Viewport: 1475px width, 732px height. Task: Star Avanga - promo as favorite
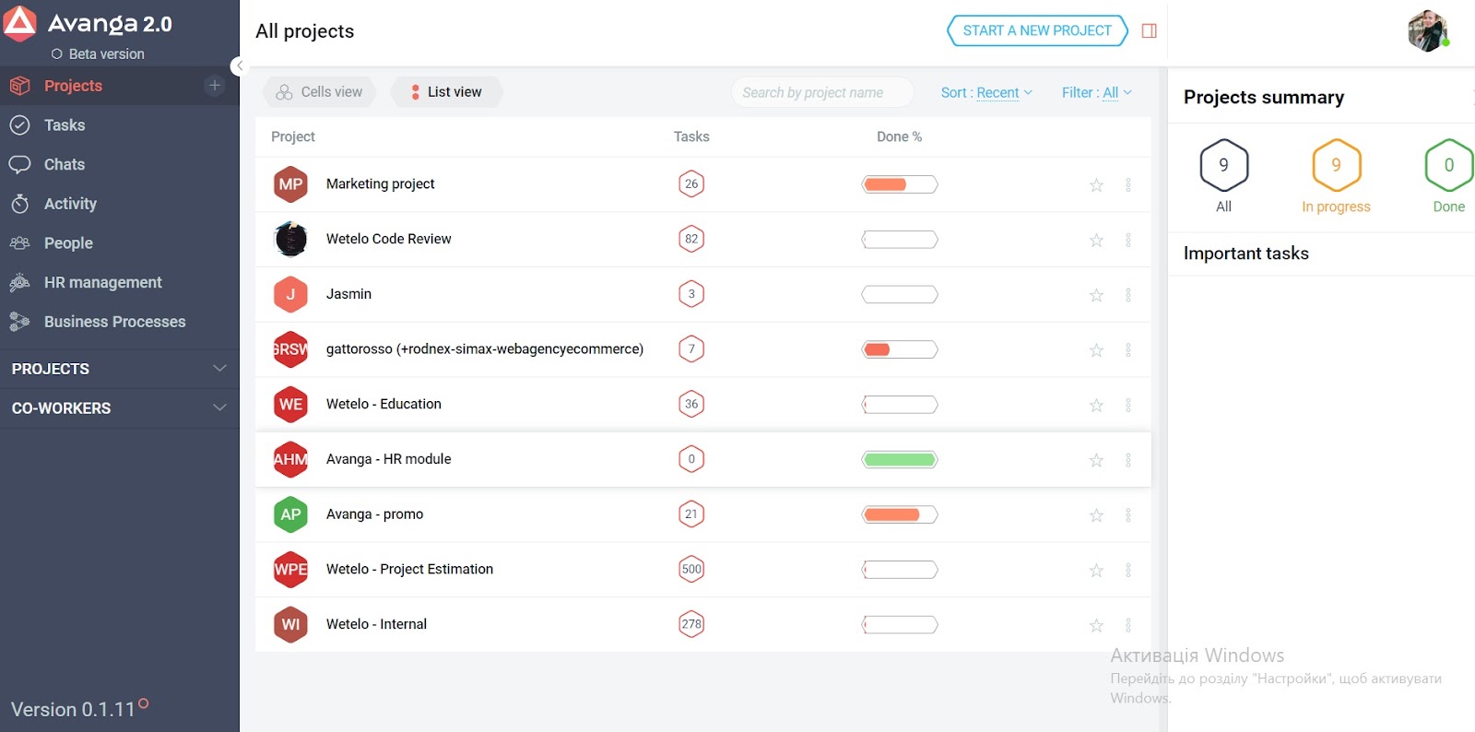pos(1096,515)
